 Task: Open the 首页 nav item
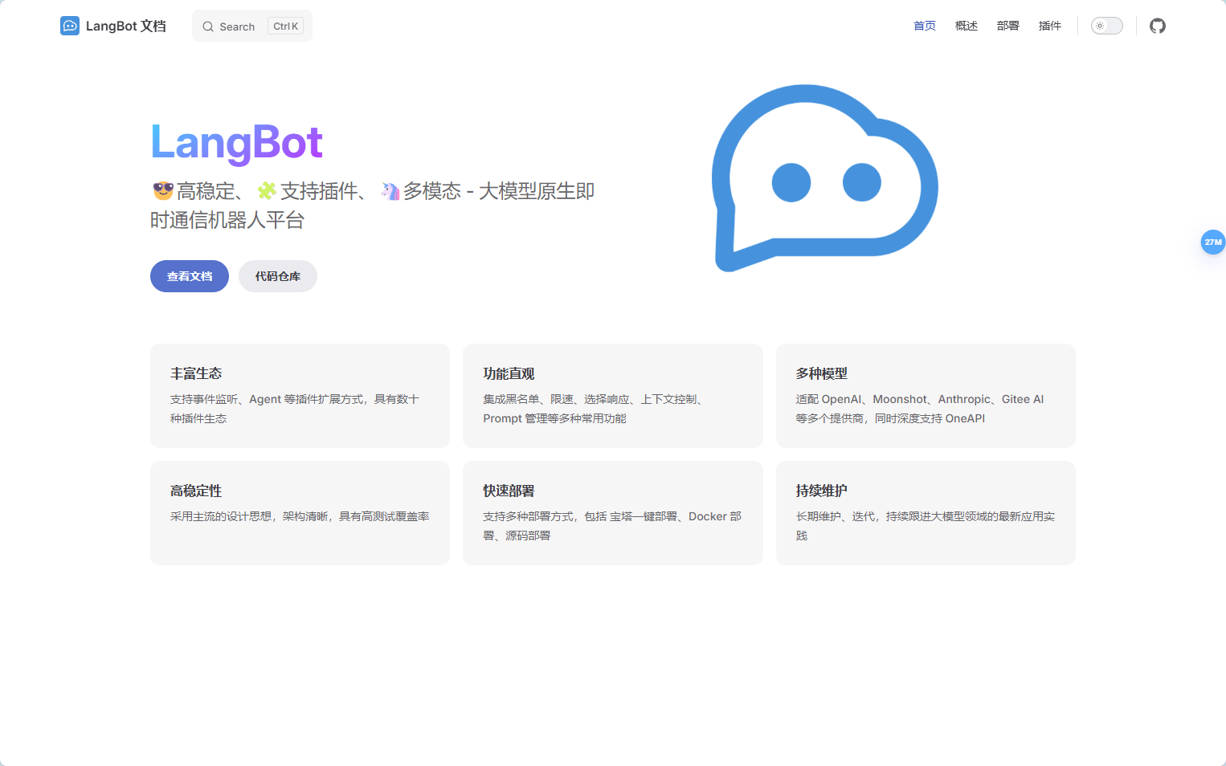pyautogui.click(x=925, y=26)
